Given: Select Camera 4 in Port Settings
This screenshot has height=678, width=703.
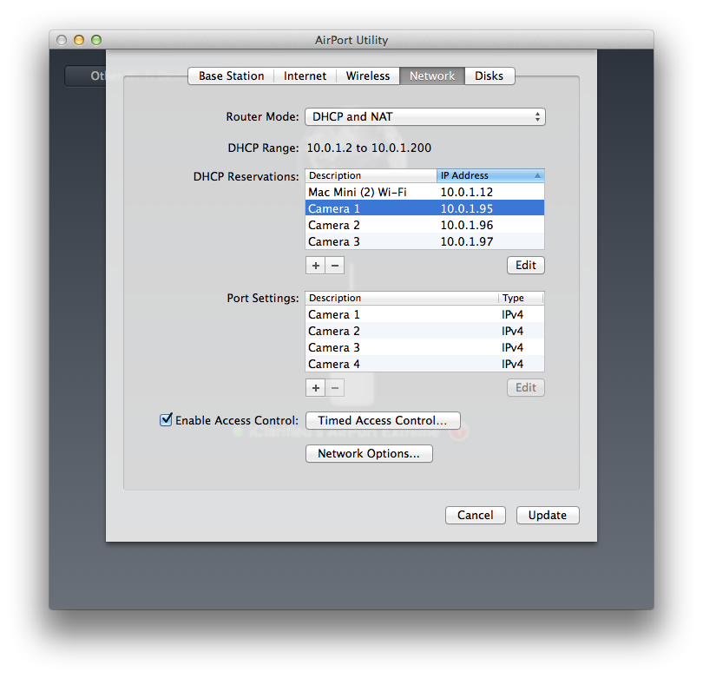Looking at the screenshot, I should [425, 364].
